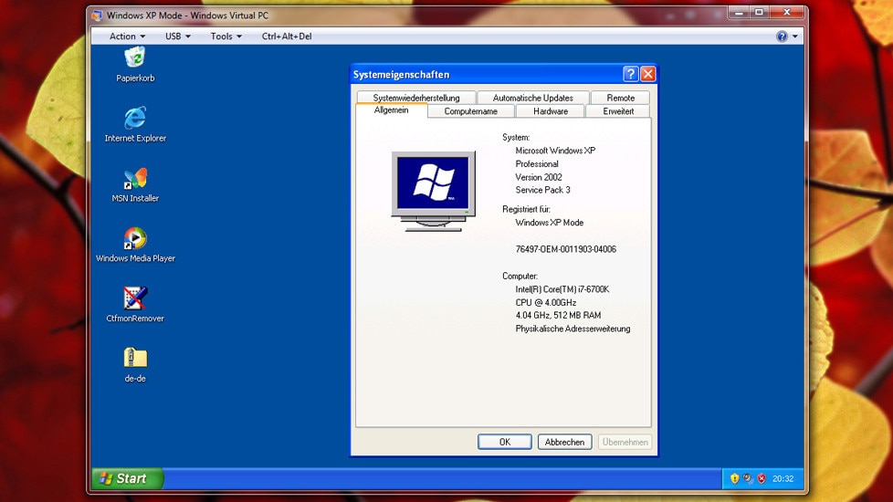
Task: Click the Windows Virtual PC title bar icon
Action: [x=98, y=16]
